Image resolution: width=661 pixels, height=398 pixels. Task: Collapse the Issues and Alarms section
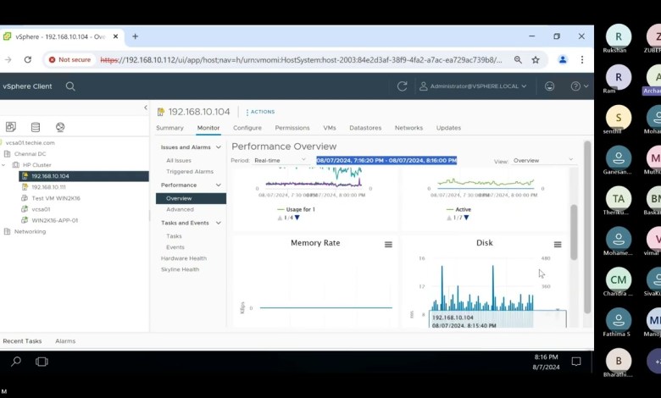pos(219,147)
